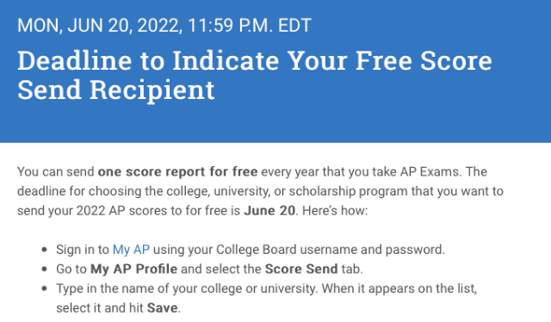The height and width of the screenshot is (322, 551).
Task: Click bold text one score report for free
Action: tap(177, 172)
